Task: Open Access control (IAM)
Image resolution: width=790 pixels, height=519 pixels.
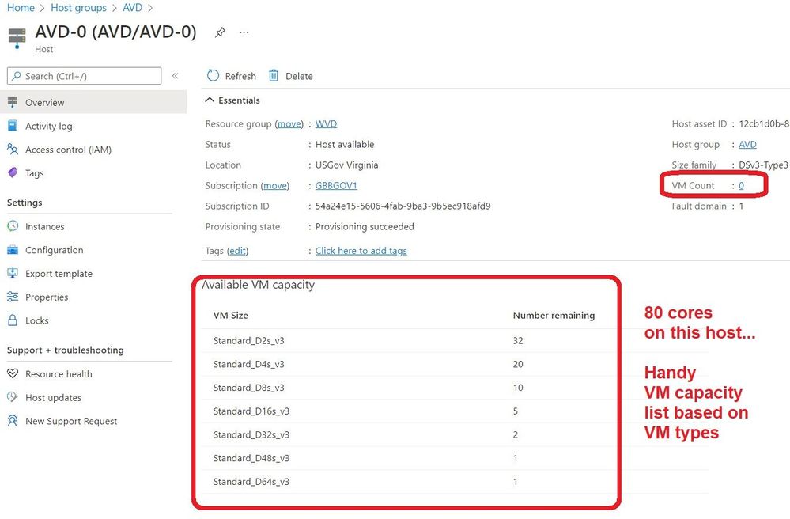Action: pyautogui.click(x=68, y=150)
